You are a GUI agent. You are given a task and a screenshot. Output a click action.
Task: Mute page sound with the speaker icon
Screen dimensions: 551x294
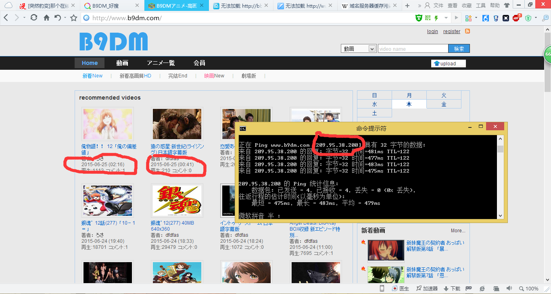tap(509, 288)
